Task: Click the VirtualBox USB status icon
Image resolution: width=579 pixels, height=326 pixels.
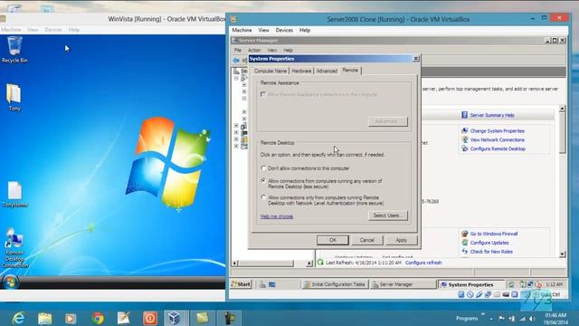Action: [479, 294]
